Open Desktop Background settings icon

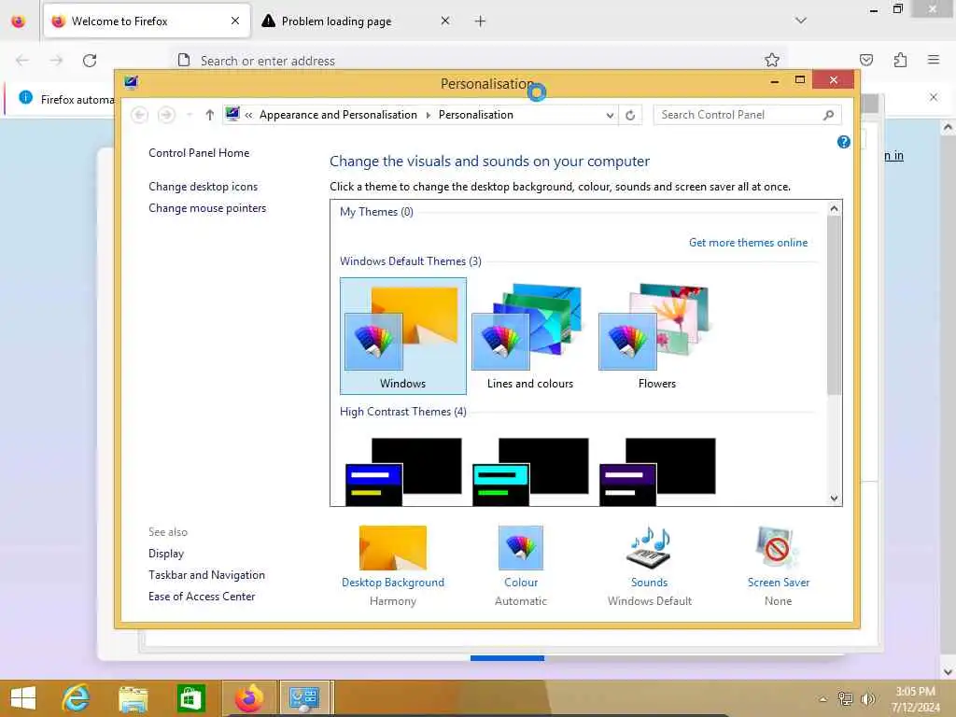393,547
